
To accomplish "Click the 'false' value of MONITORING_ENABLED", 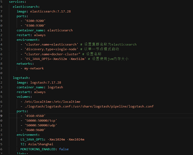I will 64,149.
